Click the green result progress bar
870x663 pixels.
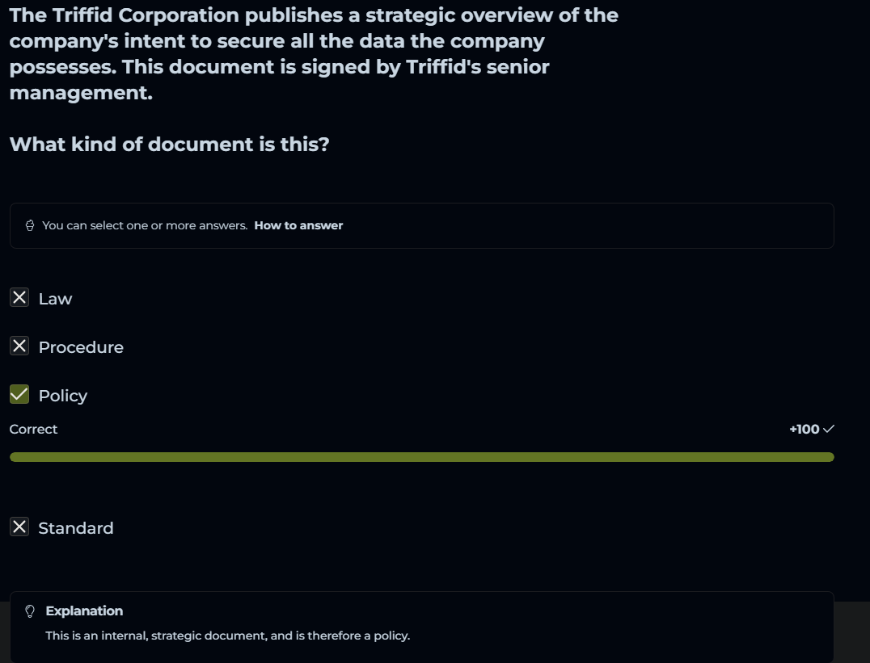(421, 457)
